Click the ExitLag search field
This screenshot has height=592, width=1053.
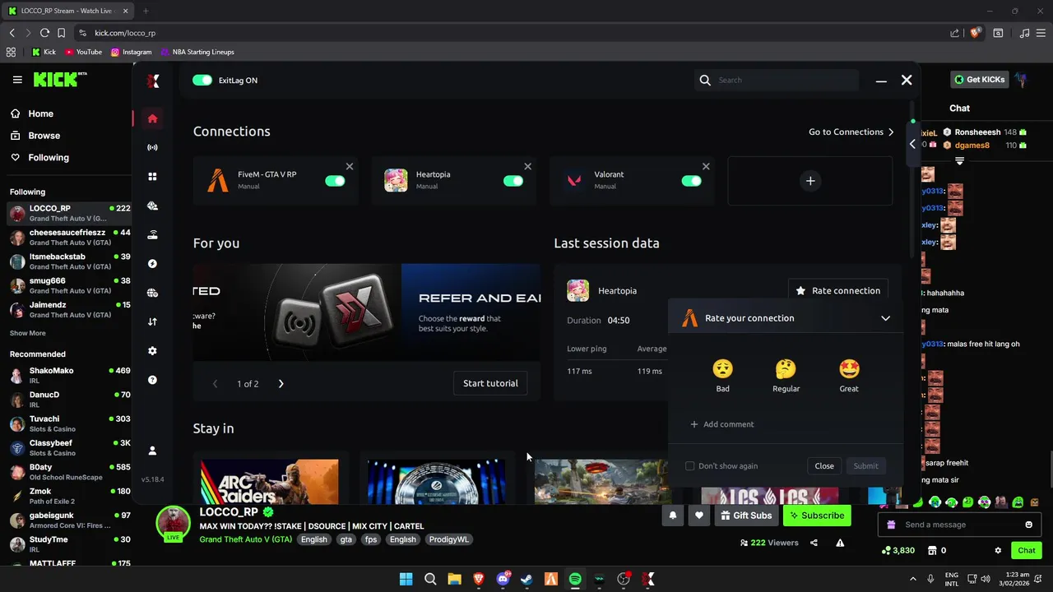pyautogui.click(x=776, y=80)
